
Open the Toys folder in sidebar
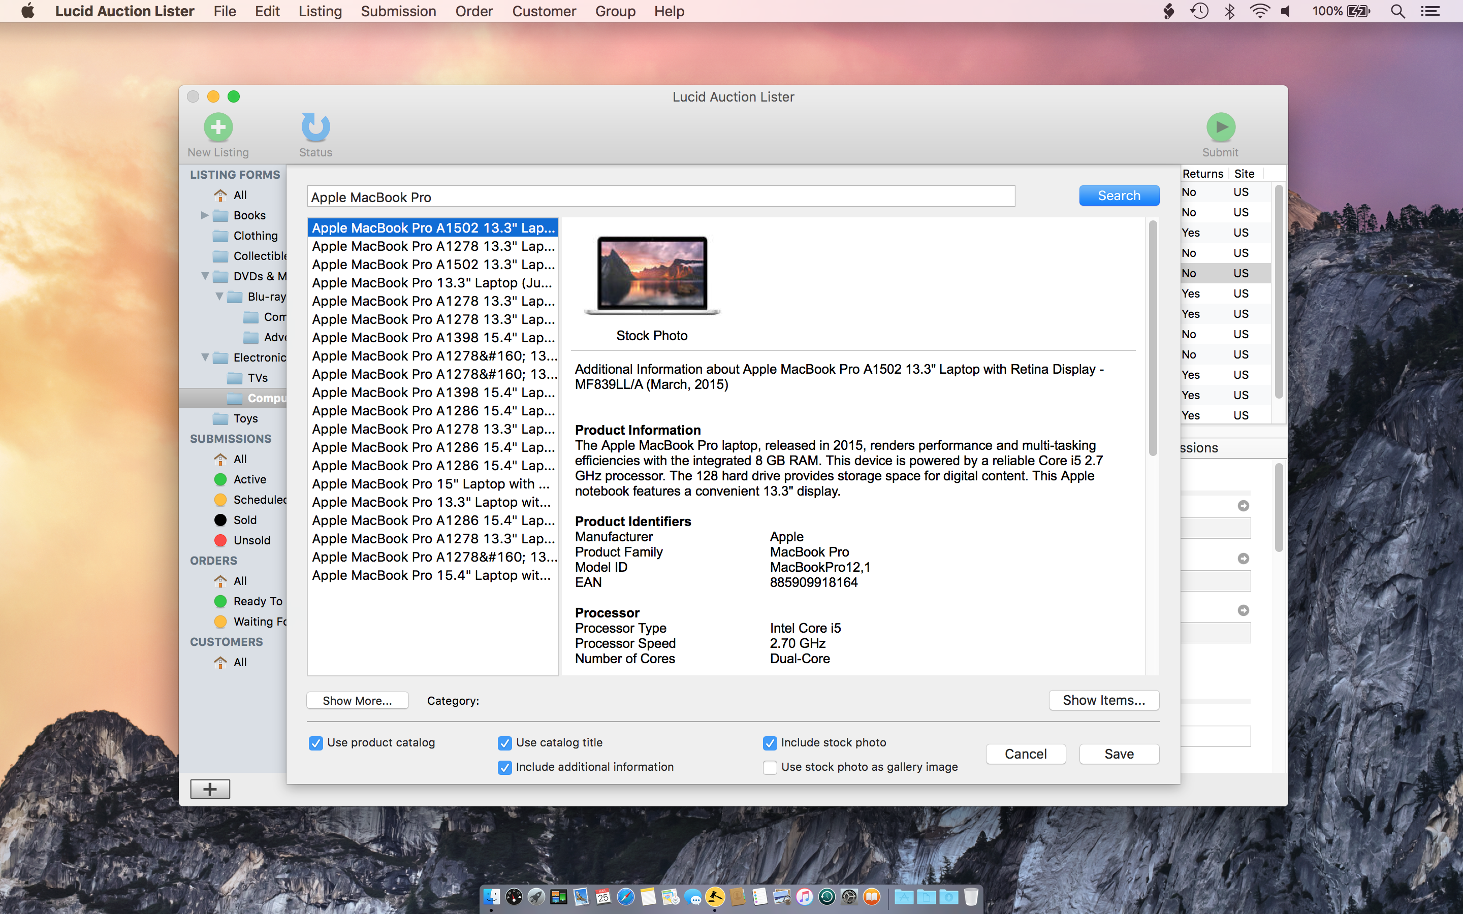245,418
